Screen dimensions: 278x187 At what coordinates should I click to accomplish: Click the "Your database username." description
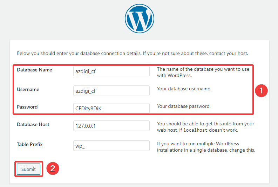click(184, 89)
